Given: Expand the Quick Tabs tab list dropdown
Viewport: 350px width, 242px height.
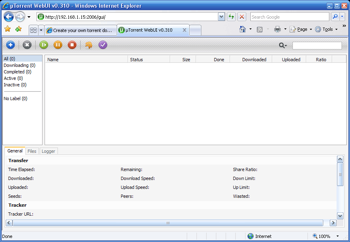Looking at the screenshot, I should (41, 30).
